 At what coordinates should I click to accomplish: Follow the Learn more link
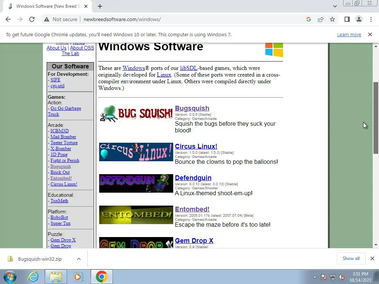[x=349, y=34]
